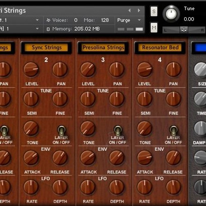Click layer 3 ENV RELEASE knob

pos(117,158)
